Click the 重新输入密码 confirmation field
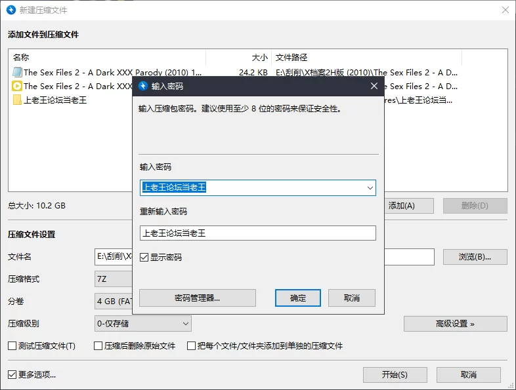The height and width of the screenshot is (390, 516). click(x=257, y=233)
